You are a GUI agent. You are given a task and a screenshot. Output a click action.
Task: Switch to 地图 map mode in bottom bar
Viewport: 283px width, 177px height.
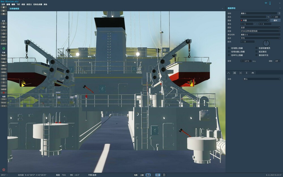[x=136, y=175]
